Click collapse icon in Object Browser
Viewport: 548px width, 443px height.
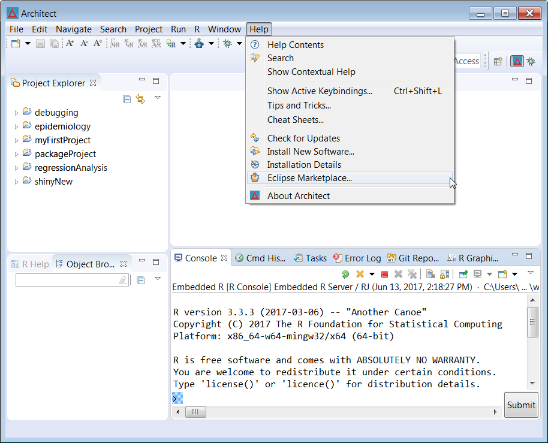click(x=141, y=280)
